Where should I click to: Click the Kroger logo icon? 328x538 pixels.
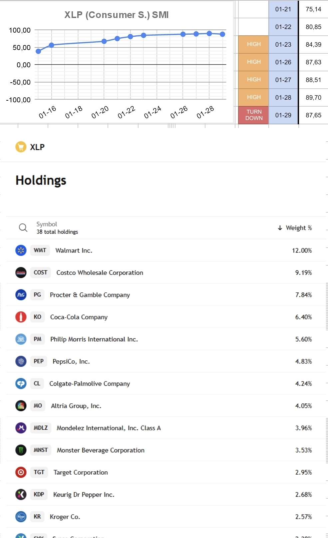pyautogui.click(x=21, y=516)
